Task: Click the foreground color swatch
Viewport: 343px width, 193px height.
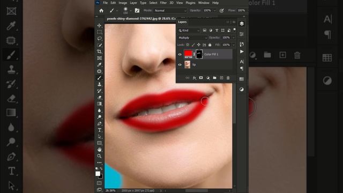Action: tap(98, 174)
